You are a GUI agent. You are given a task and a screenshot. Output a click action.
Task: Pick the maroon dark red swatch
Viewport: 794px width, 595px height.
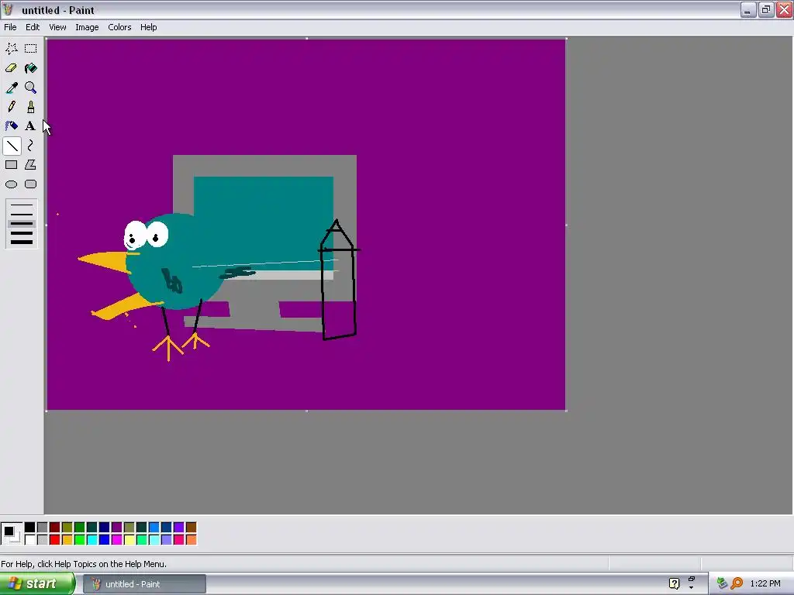(55, 528)
